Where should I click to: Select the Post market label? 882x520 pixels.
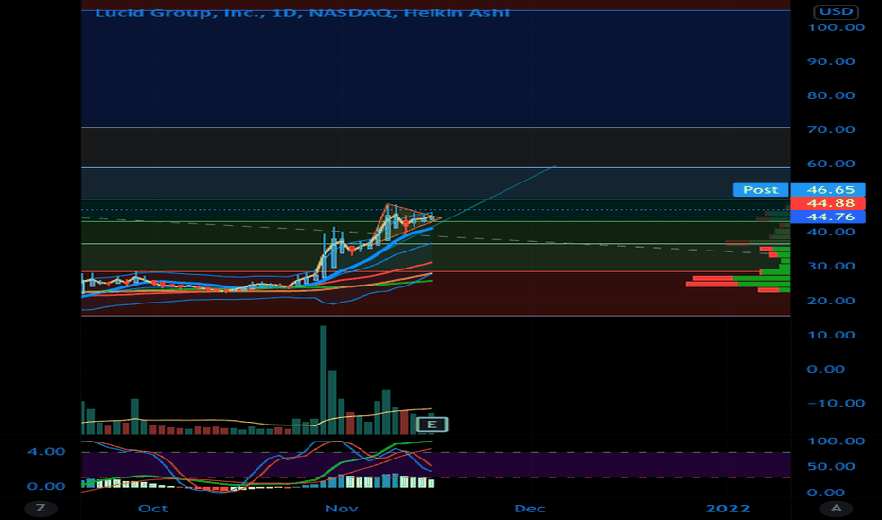point(761,190)
